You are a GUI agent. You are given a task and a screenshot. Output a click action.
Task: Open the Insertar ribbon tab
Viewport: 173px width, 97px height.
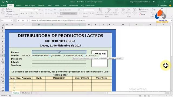18,6
